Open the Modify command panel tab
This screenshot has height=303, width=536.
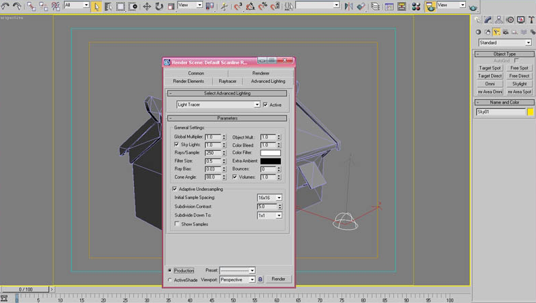tap(488, 20)
